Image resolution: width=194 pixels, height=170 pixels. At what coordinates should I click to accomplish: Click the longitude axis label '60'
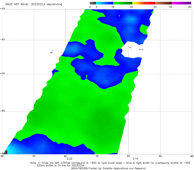[x=192, y=156]
